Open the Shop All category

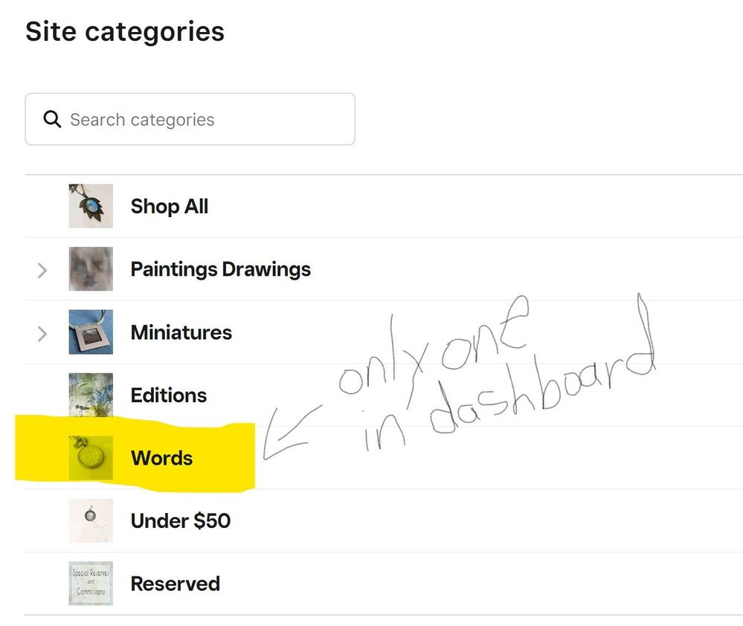point(169,206)
